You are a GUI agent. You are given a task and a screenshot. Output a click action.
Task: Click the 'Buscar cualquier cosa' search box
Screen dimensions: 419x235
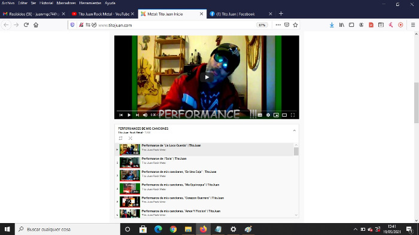point(68,229)
